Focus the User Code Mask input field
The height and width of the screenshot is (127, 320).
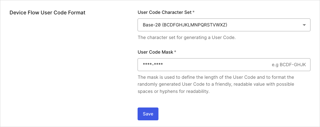[224, 65]
